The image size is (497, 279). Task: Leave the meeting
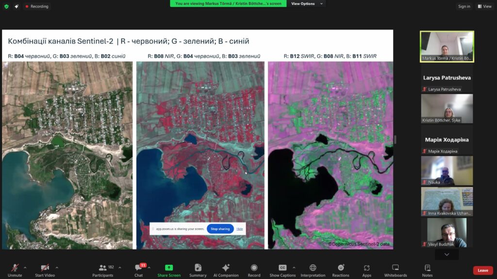482,270
